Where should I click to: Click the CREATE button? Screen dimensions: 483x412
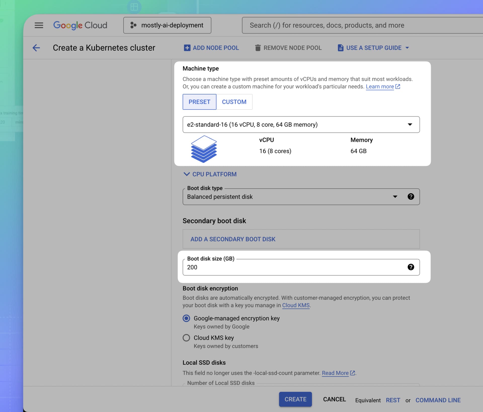pyautogui.click(x=295, y=399)
